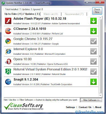The image size is (106, 114).
Task: Click the Filter Software button
Action: tap(91, 100)
